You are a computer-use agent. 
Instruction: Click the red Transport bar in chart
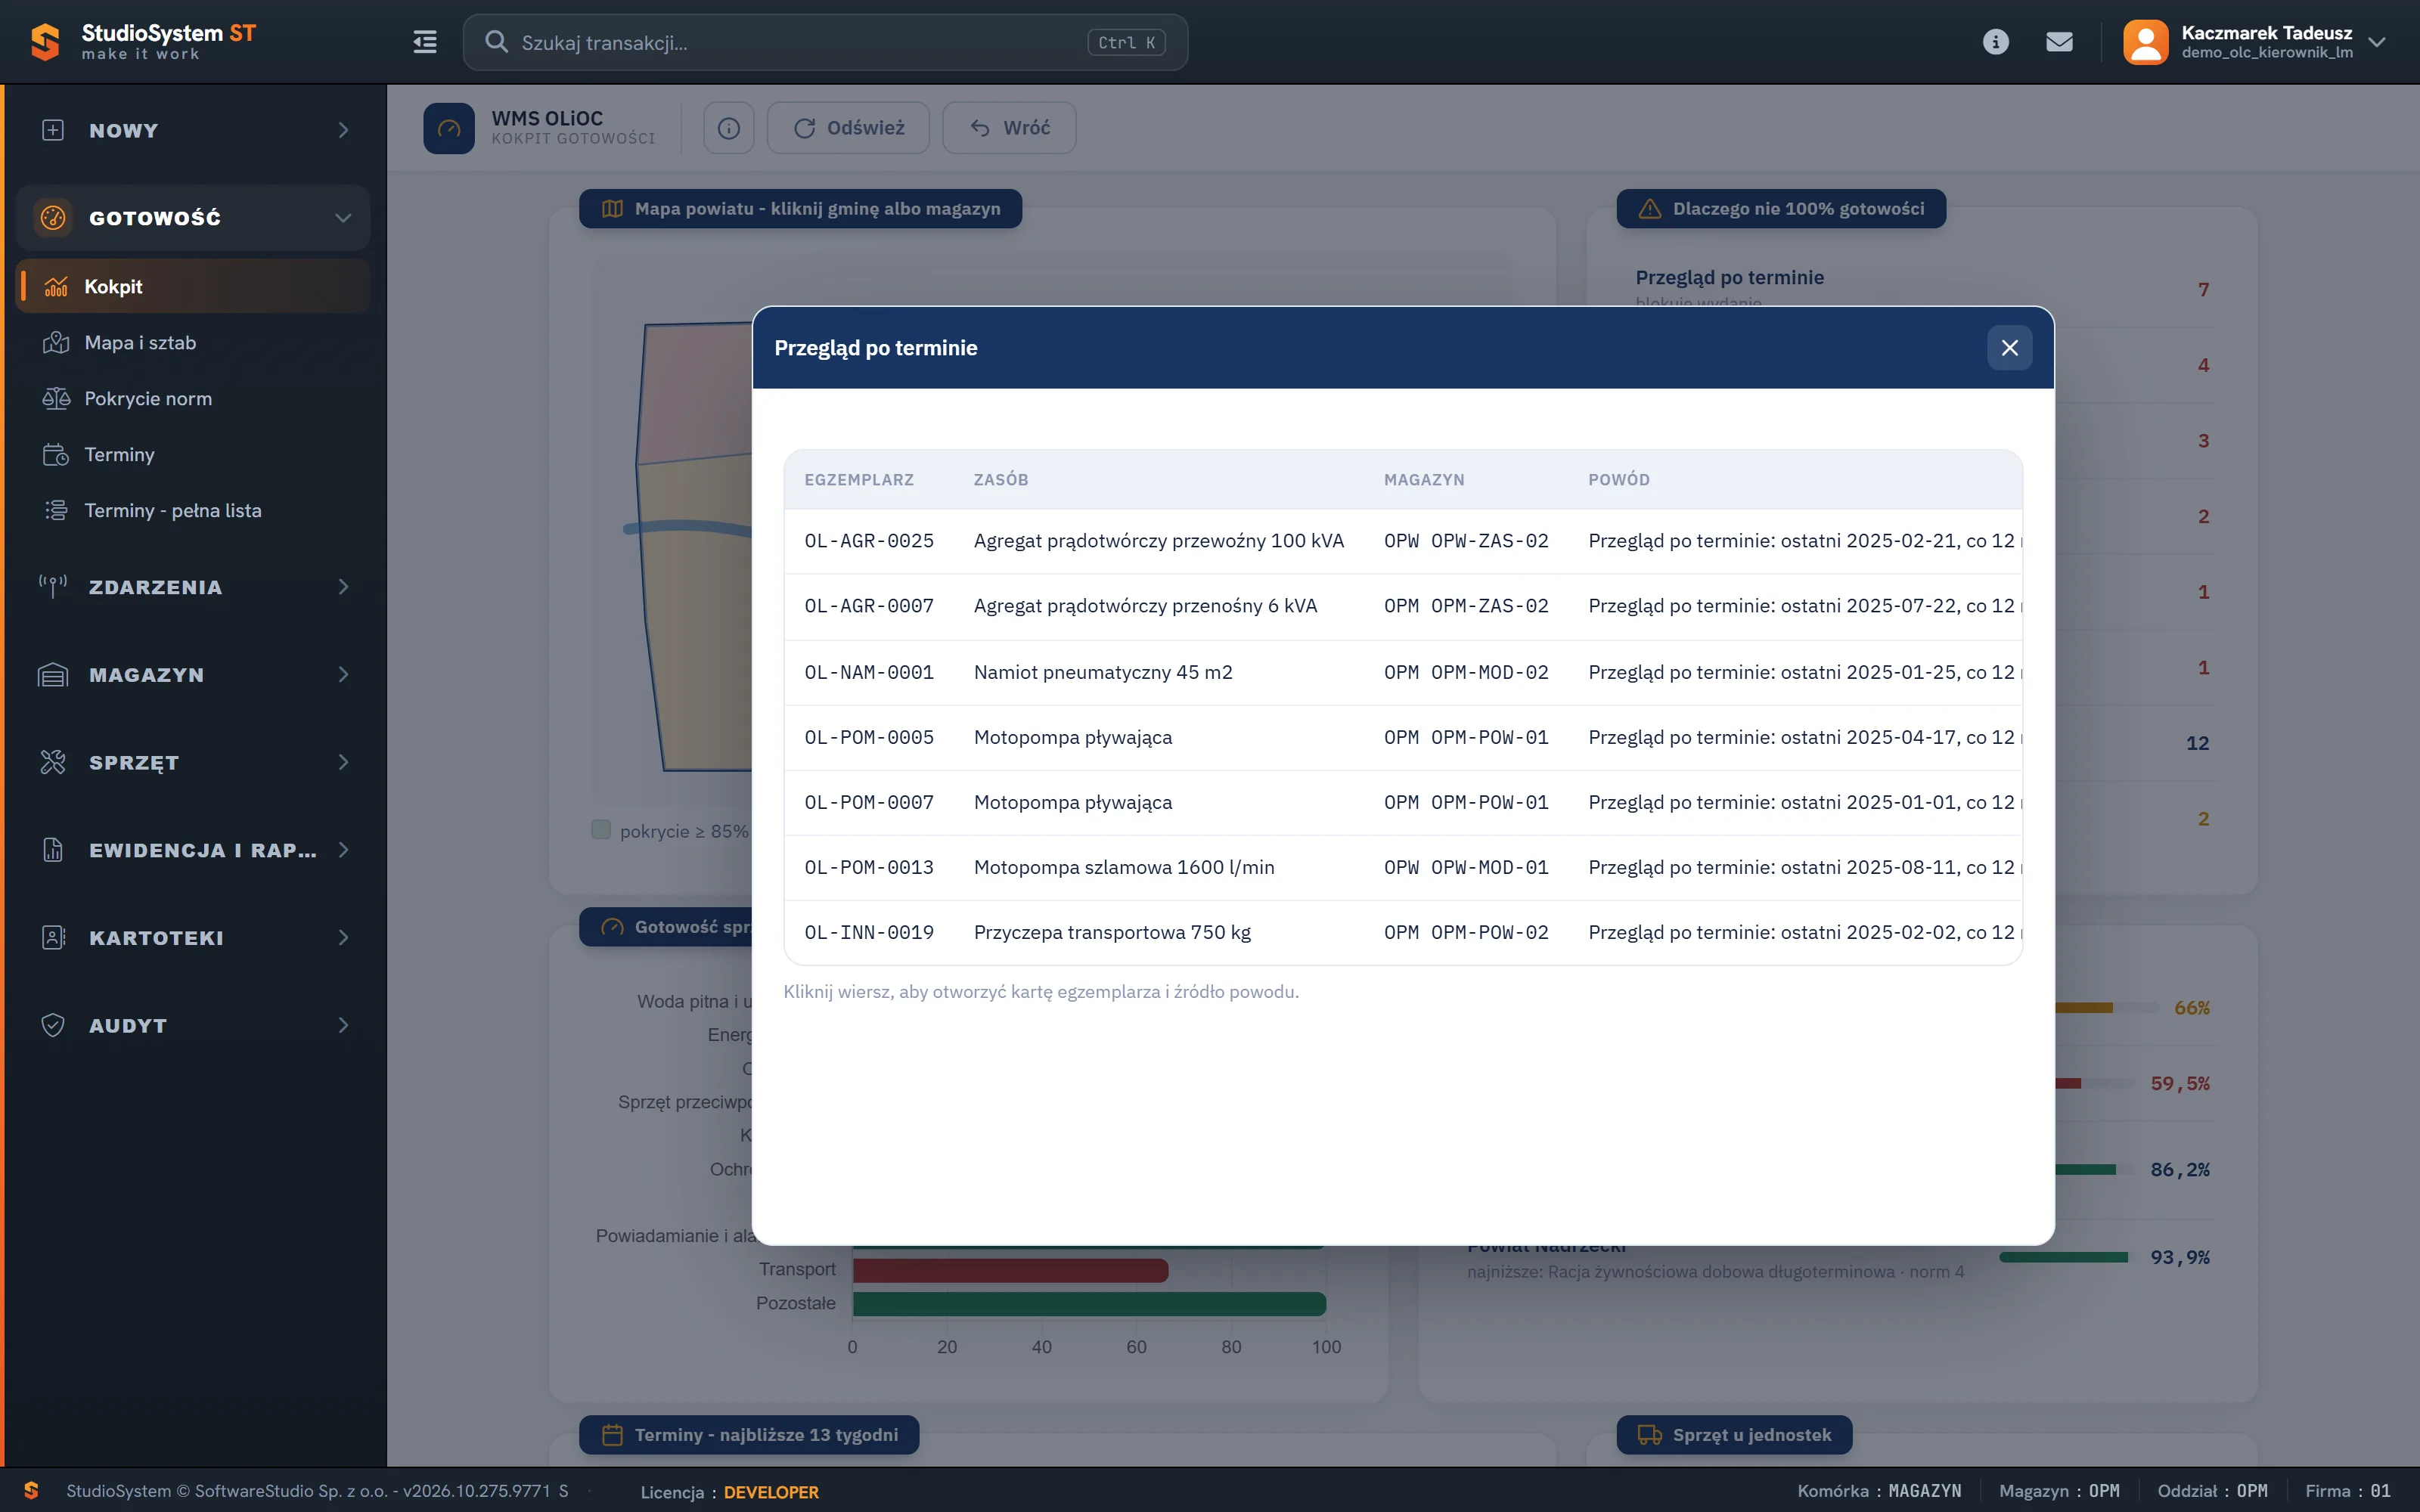1010,1270
